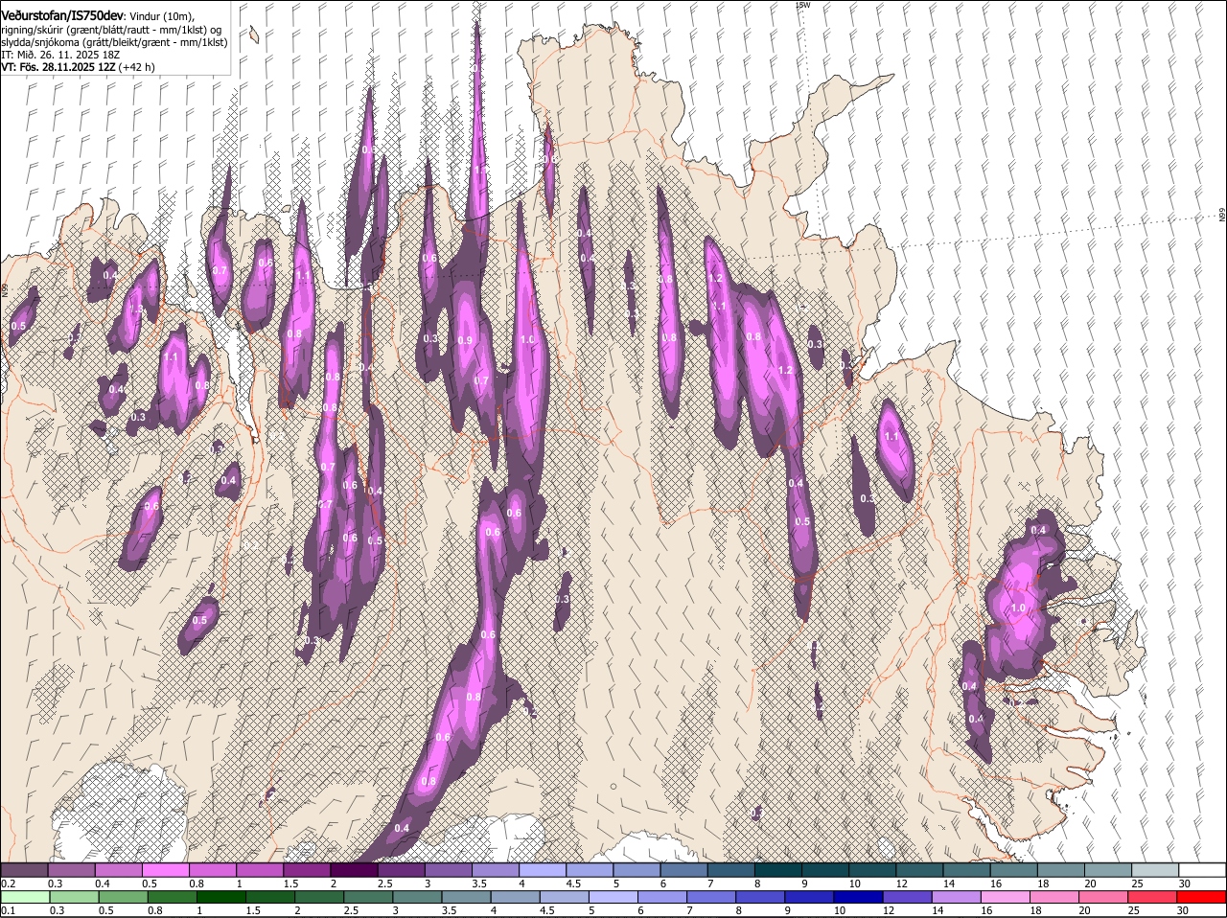Select the VT: Fös. 28.11.2025 12Z (+42 h) line
The image size is (1227, 918).
78,67
